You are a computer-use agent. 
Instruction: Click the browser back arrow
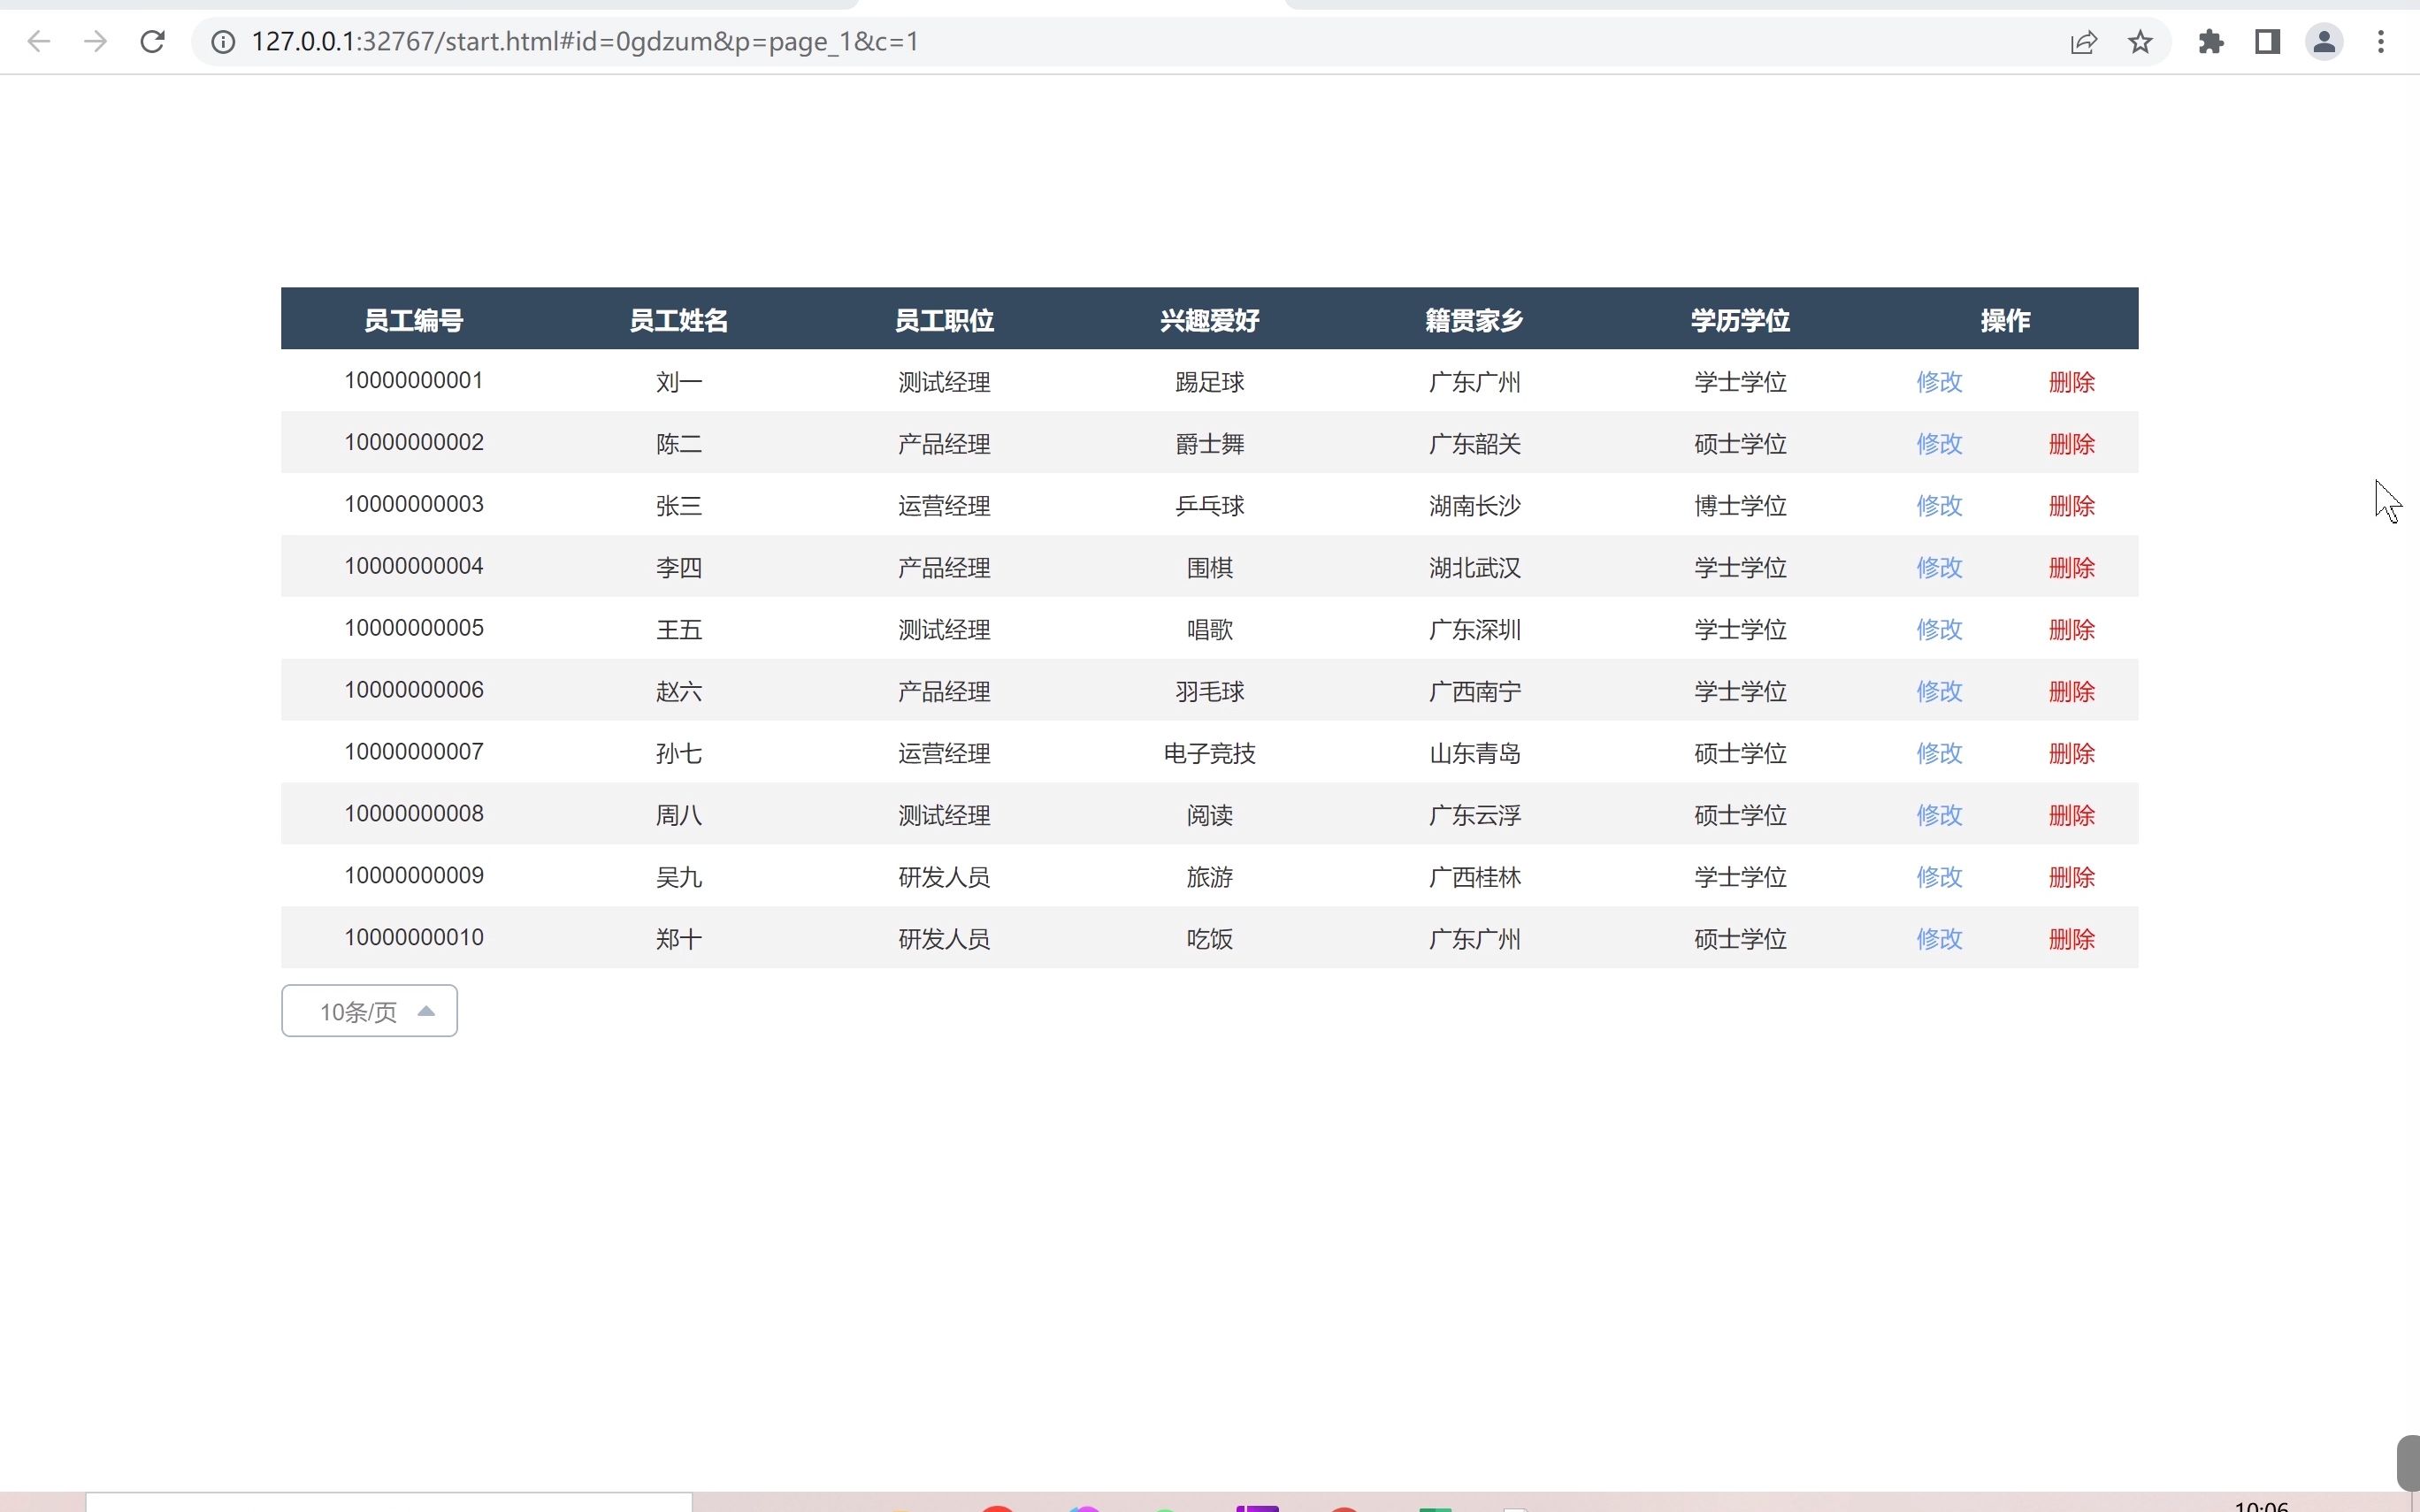click(38, 42)
